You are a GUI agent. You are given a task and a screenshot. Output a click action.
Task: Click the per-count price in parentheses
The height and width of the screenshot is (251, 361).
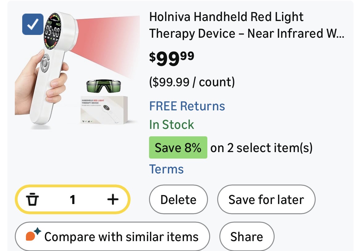(x=192, y=82)
